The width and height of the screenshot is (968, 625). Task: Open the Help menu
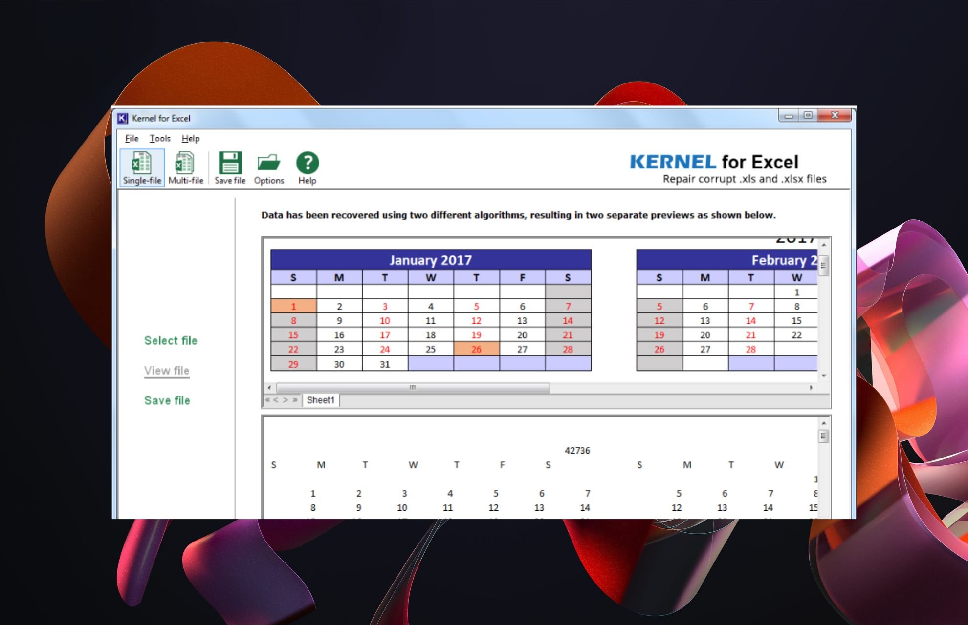click(191, 139)
